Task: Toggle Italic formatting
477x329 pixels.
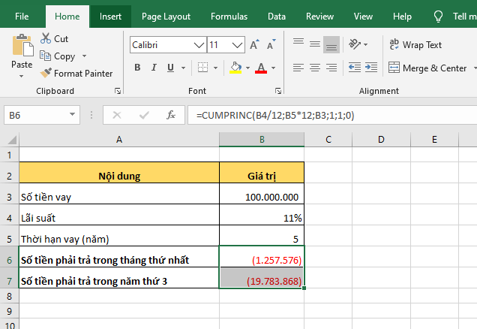Action: click(x=155, y=68)
